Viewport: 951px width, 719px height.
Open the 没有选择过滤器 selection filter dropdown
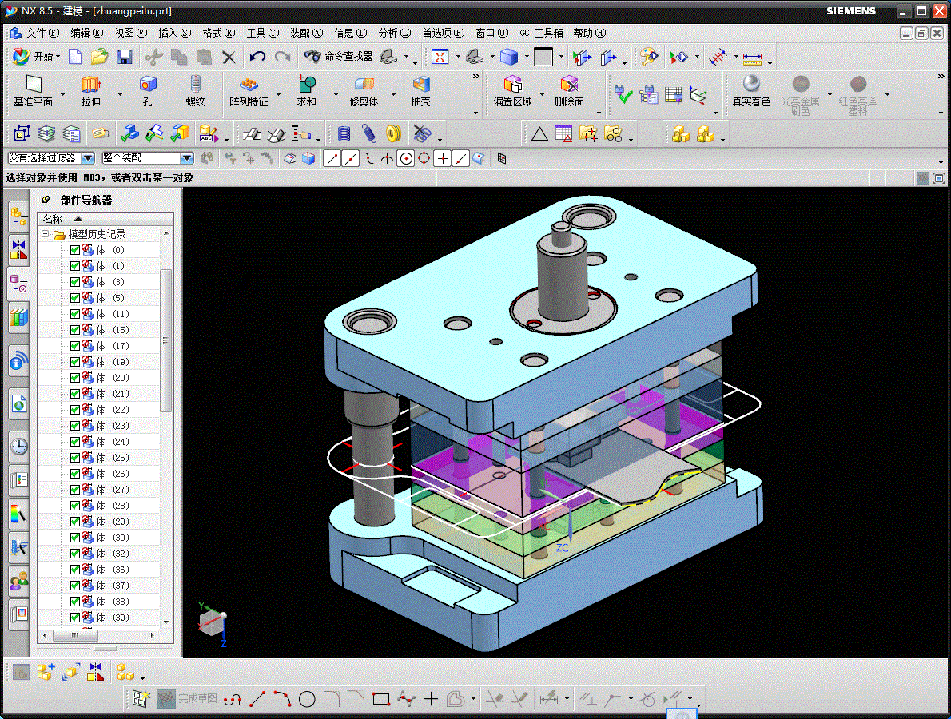click(88, 158)
